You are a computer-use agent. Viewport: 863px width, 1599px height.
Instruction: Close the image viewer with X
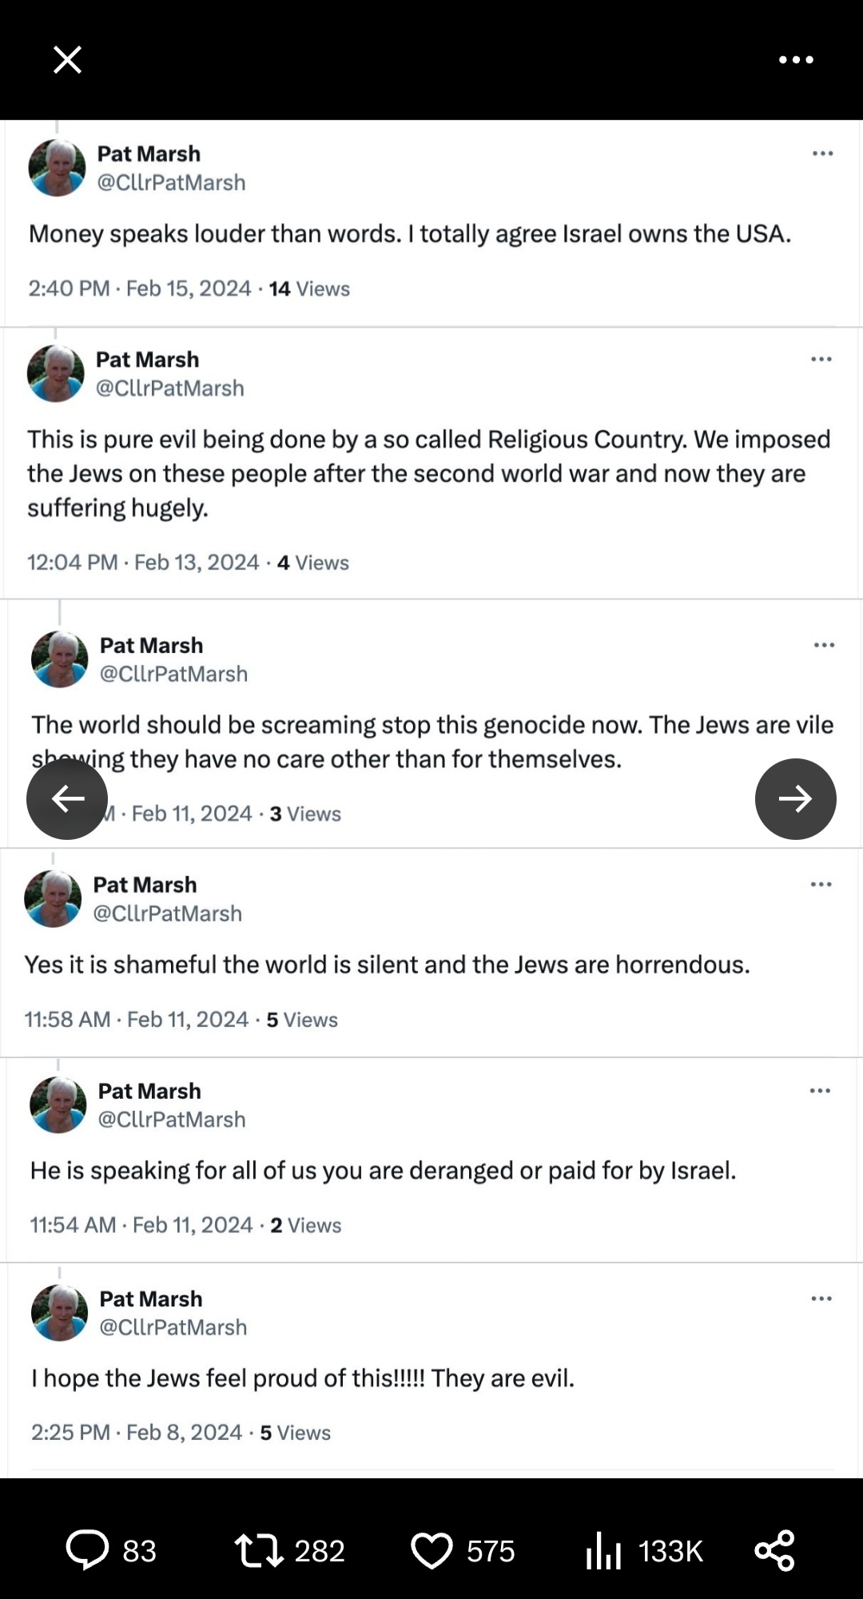(67, 60)
